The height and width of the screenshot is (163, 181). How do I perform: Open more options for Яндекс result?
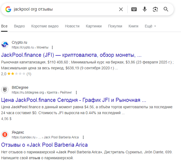coord(83,137)
